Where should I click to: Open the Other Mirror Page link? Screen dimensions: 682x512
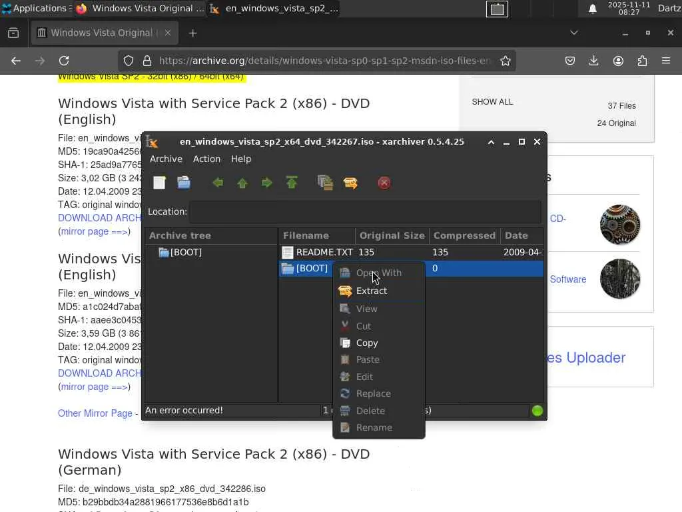click(x=95, y=413)
